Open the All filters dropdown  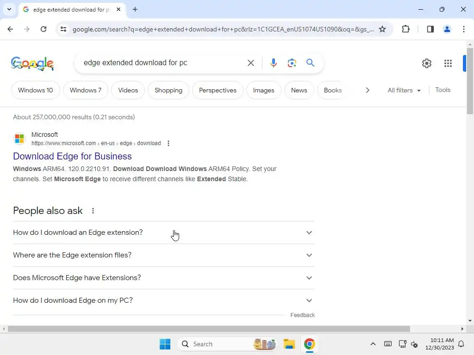404,90
